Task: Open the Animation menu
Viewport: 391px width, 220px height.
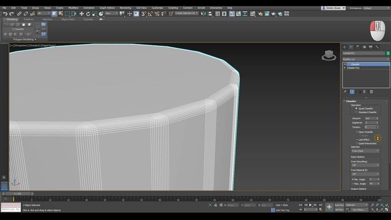Action: (89, 8)
